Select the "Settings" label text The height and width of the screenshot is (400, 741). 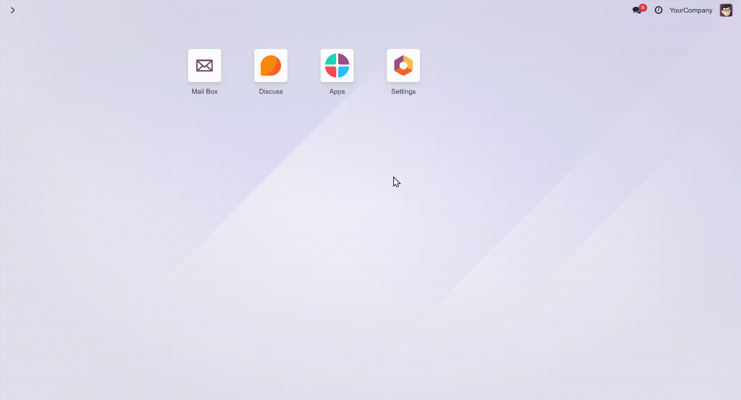(403, 91)
